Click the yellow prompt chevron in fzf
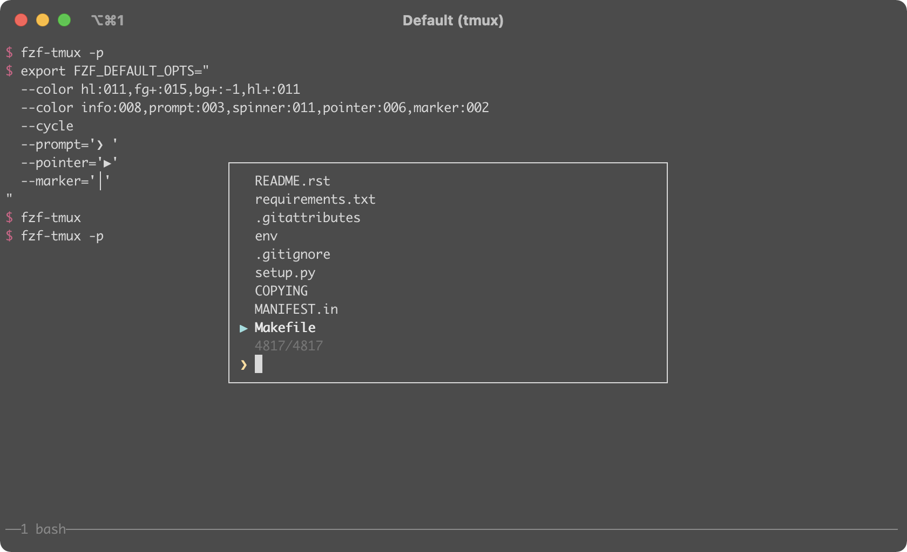This screenshot has width=907, height=552. [244, 364]
